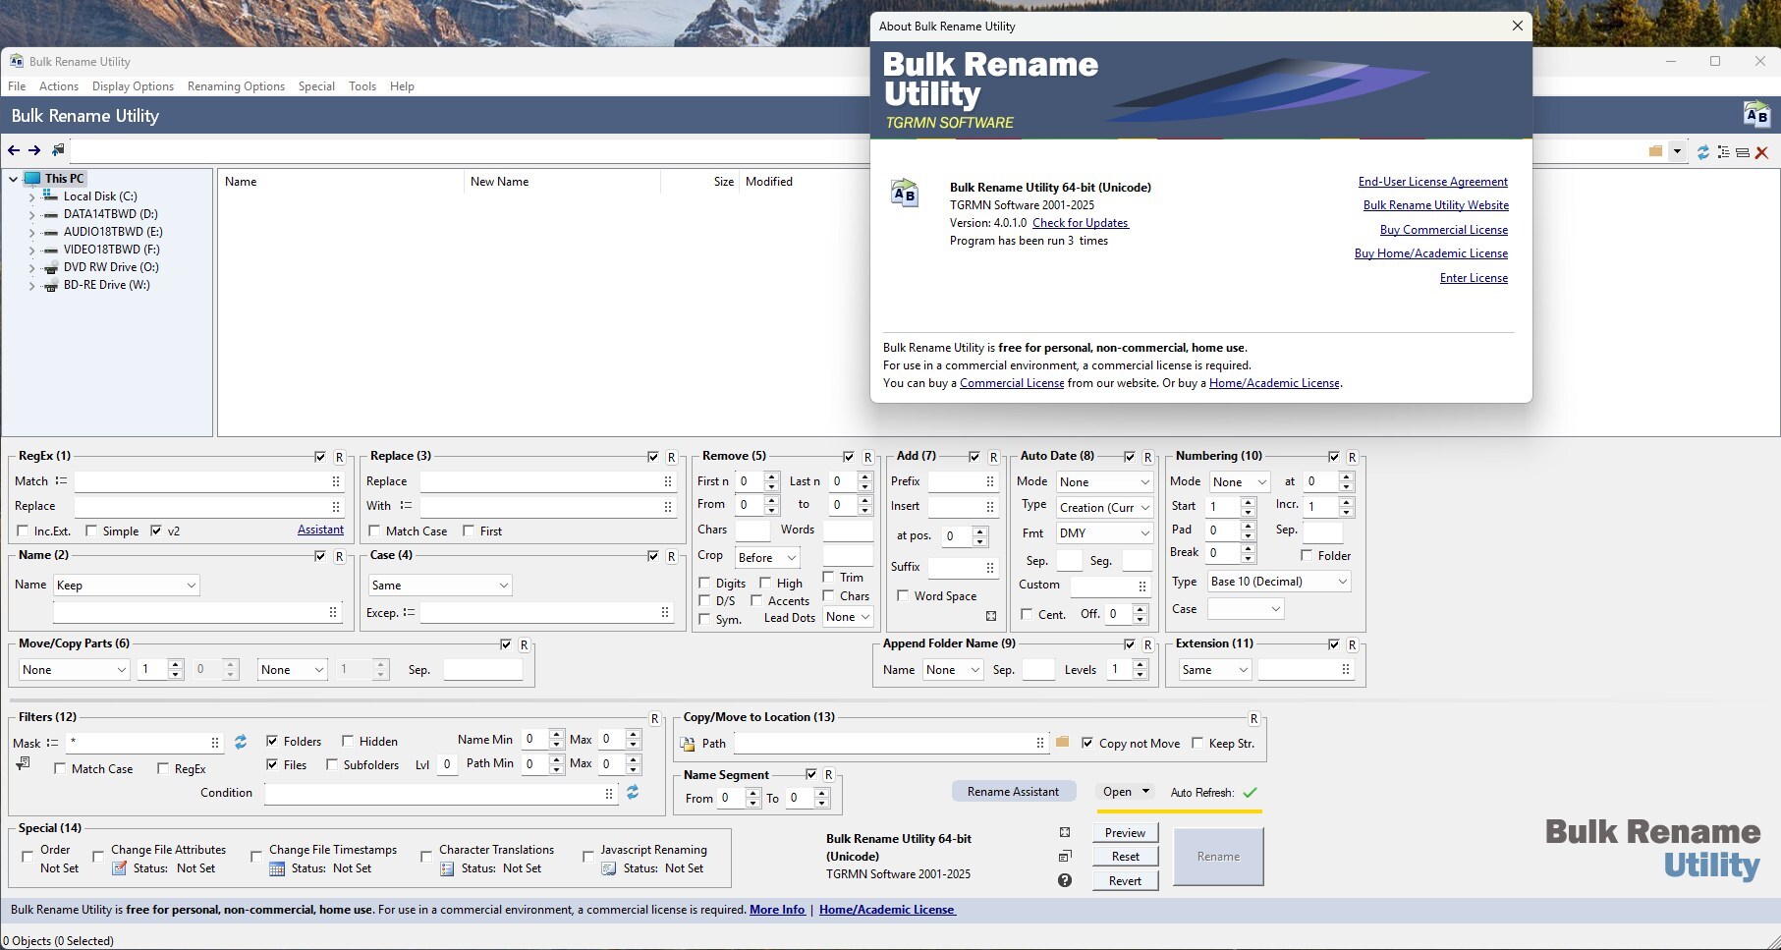Click the refresh icon beside Condition field
This screenshot has width=1781, height=950.
[633, 792]
